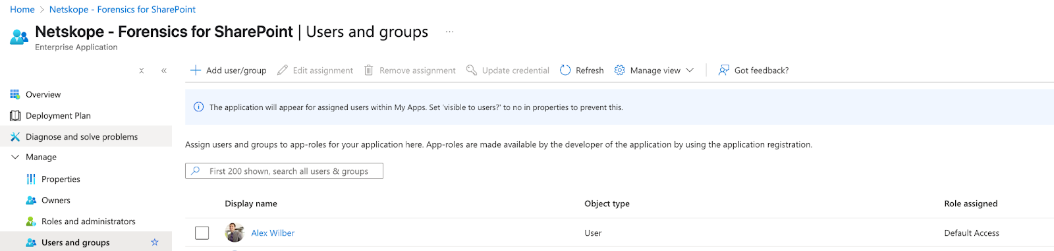Screen dimensions: 1054x251
Task: Click the Remove assignment trash icon
Action: [369, 70]
